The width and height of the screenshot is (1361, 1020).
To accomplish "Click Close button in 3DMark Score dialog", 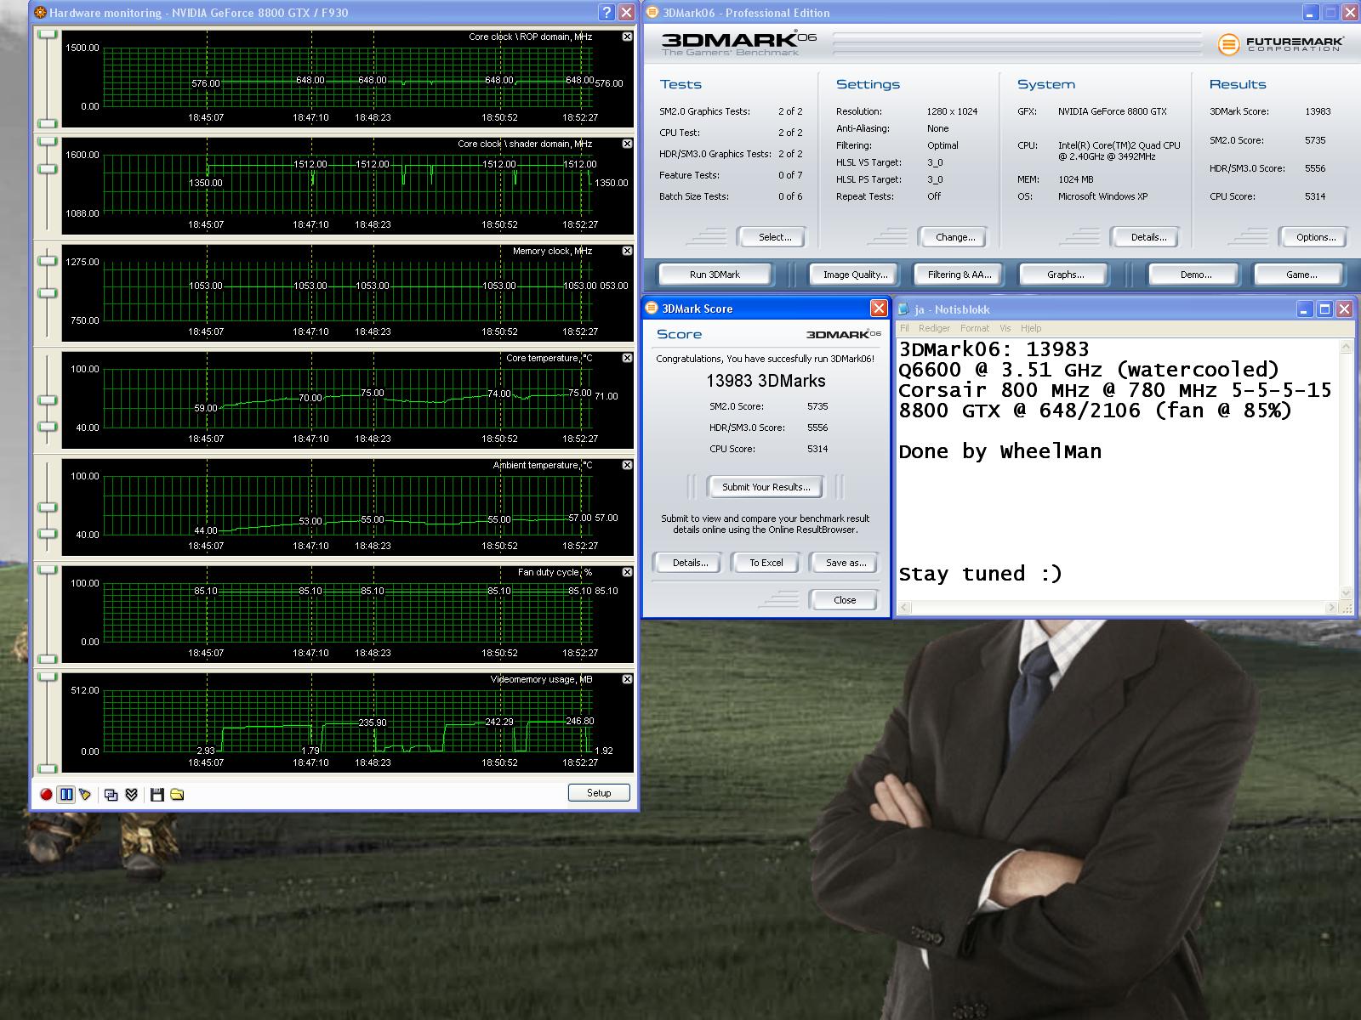I will point(845,600).
